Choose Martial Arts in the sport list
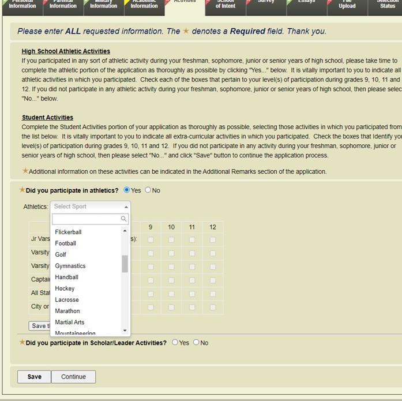The height and width of the screenshot is (401, 402). point(69,323)
